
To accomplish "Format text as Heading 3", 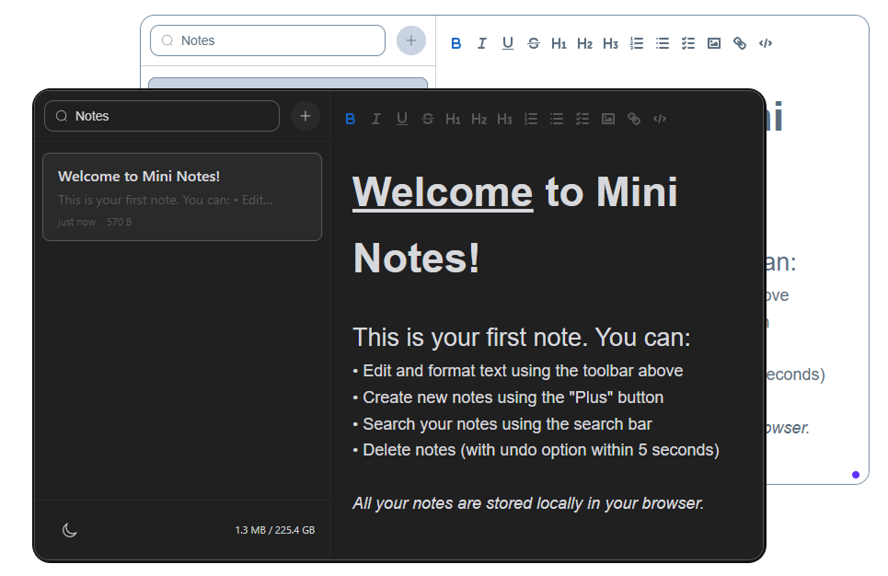I will (504, 118).
